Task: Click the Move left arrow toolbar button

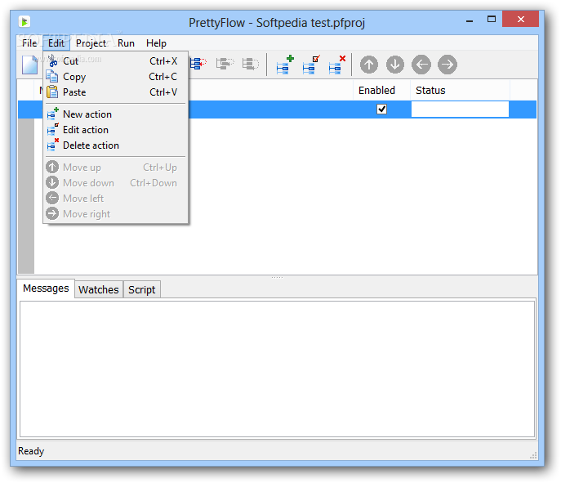Action: pyautogui.click(x=421, y=65)
